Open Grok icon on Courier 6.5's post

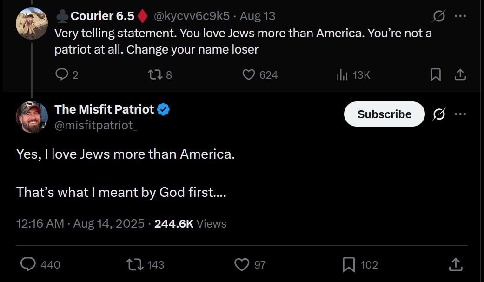point(438,16)
